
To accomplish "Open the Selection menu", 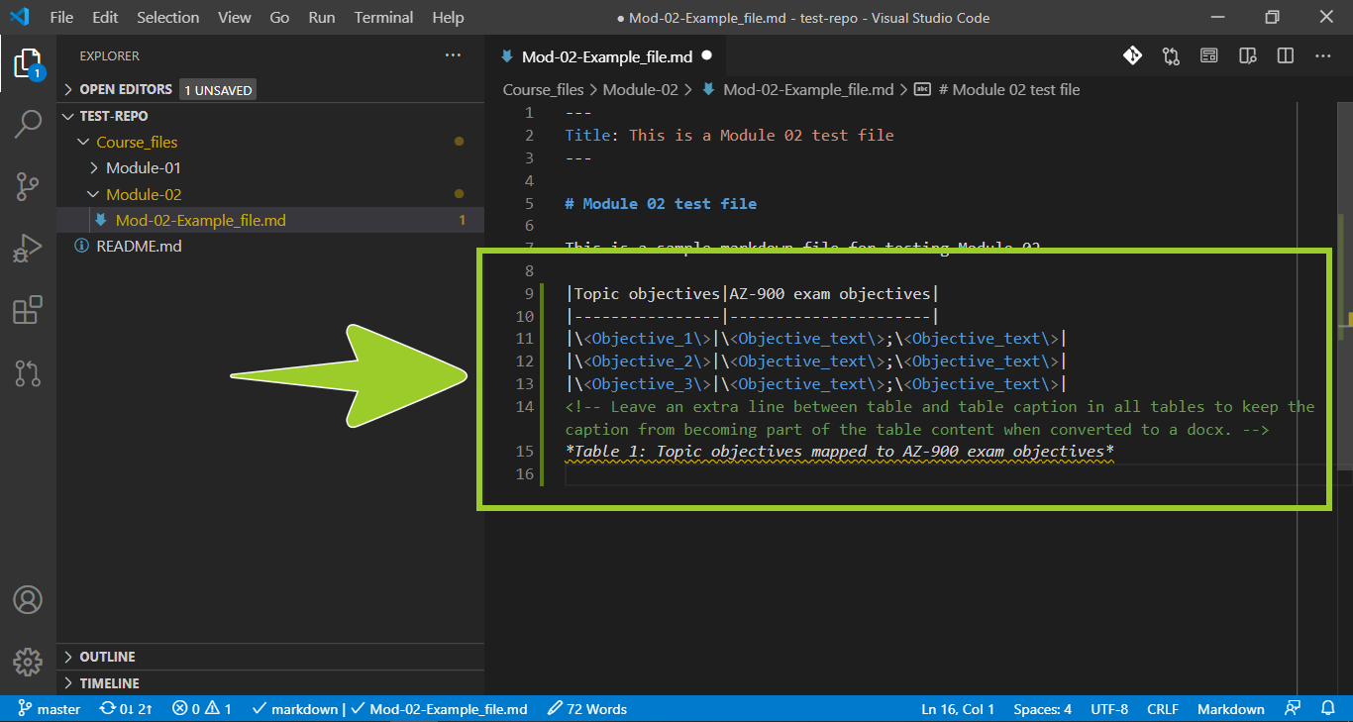I will pyautogui.click(x=168, y=17).
